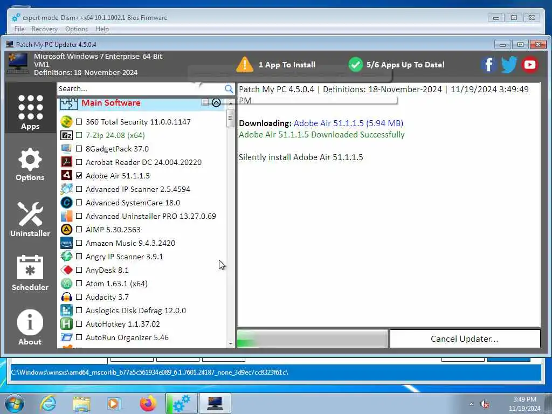Collapse the Main Software category chevron
The width and height of the screenshot is (552, 414).
click(216, 102)
